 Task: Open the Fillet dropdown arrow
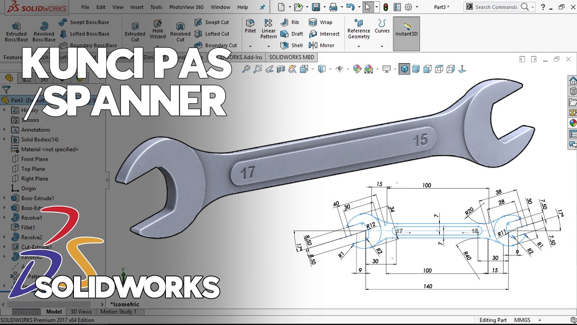point(250,46)
